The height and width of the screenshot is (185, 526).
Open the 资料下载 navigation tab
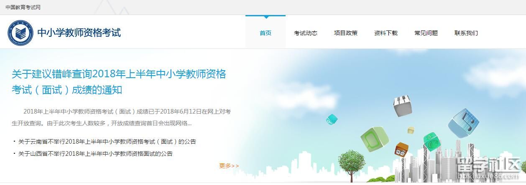pyautogui.click(x=386, y=33)
